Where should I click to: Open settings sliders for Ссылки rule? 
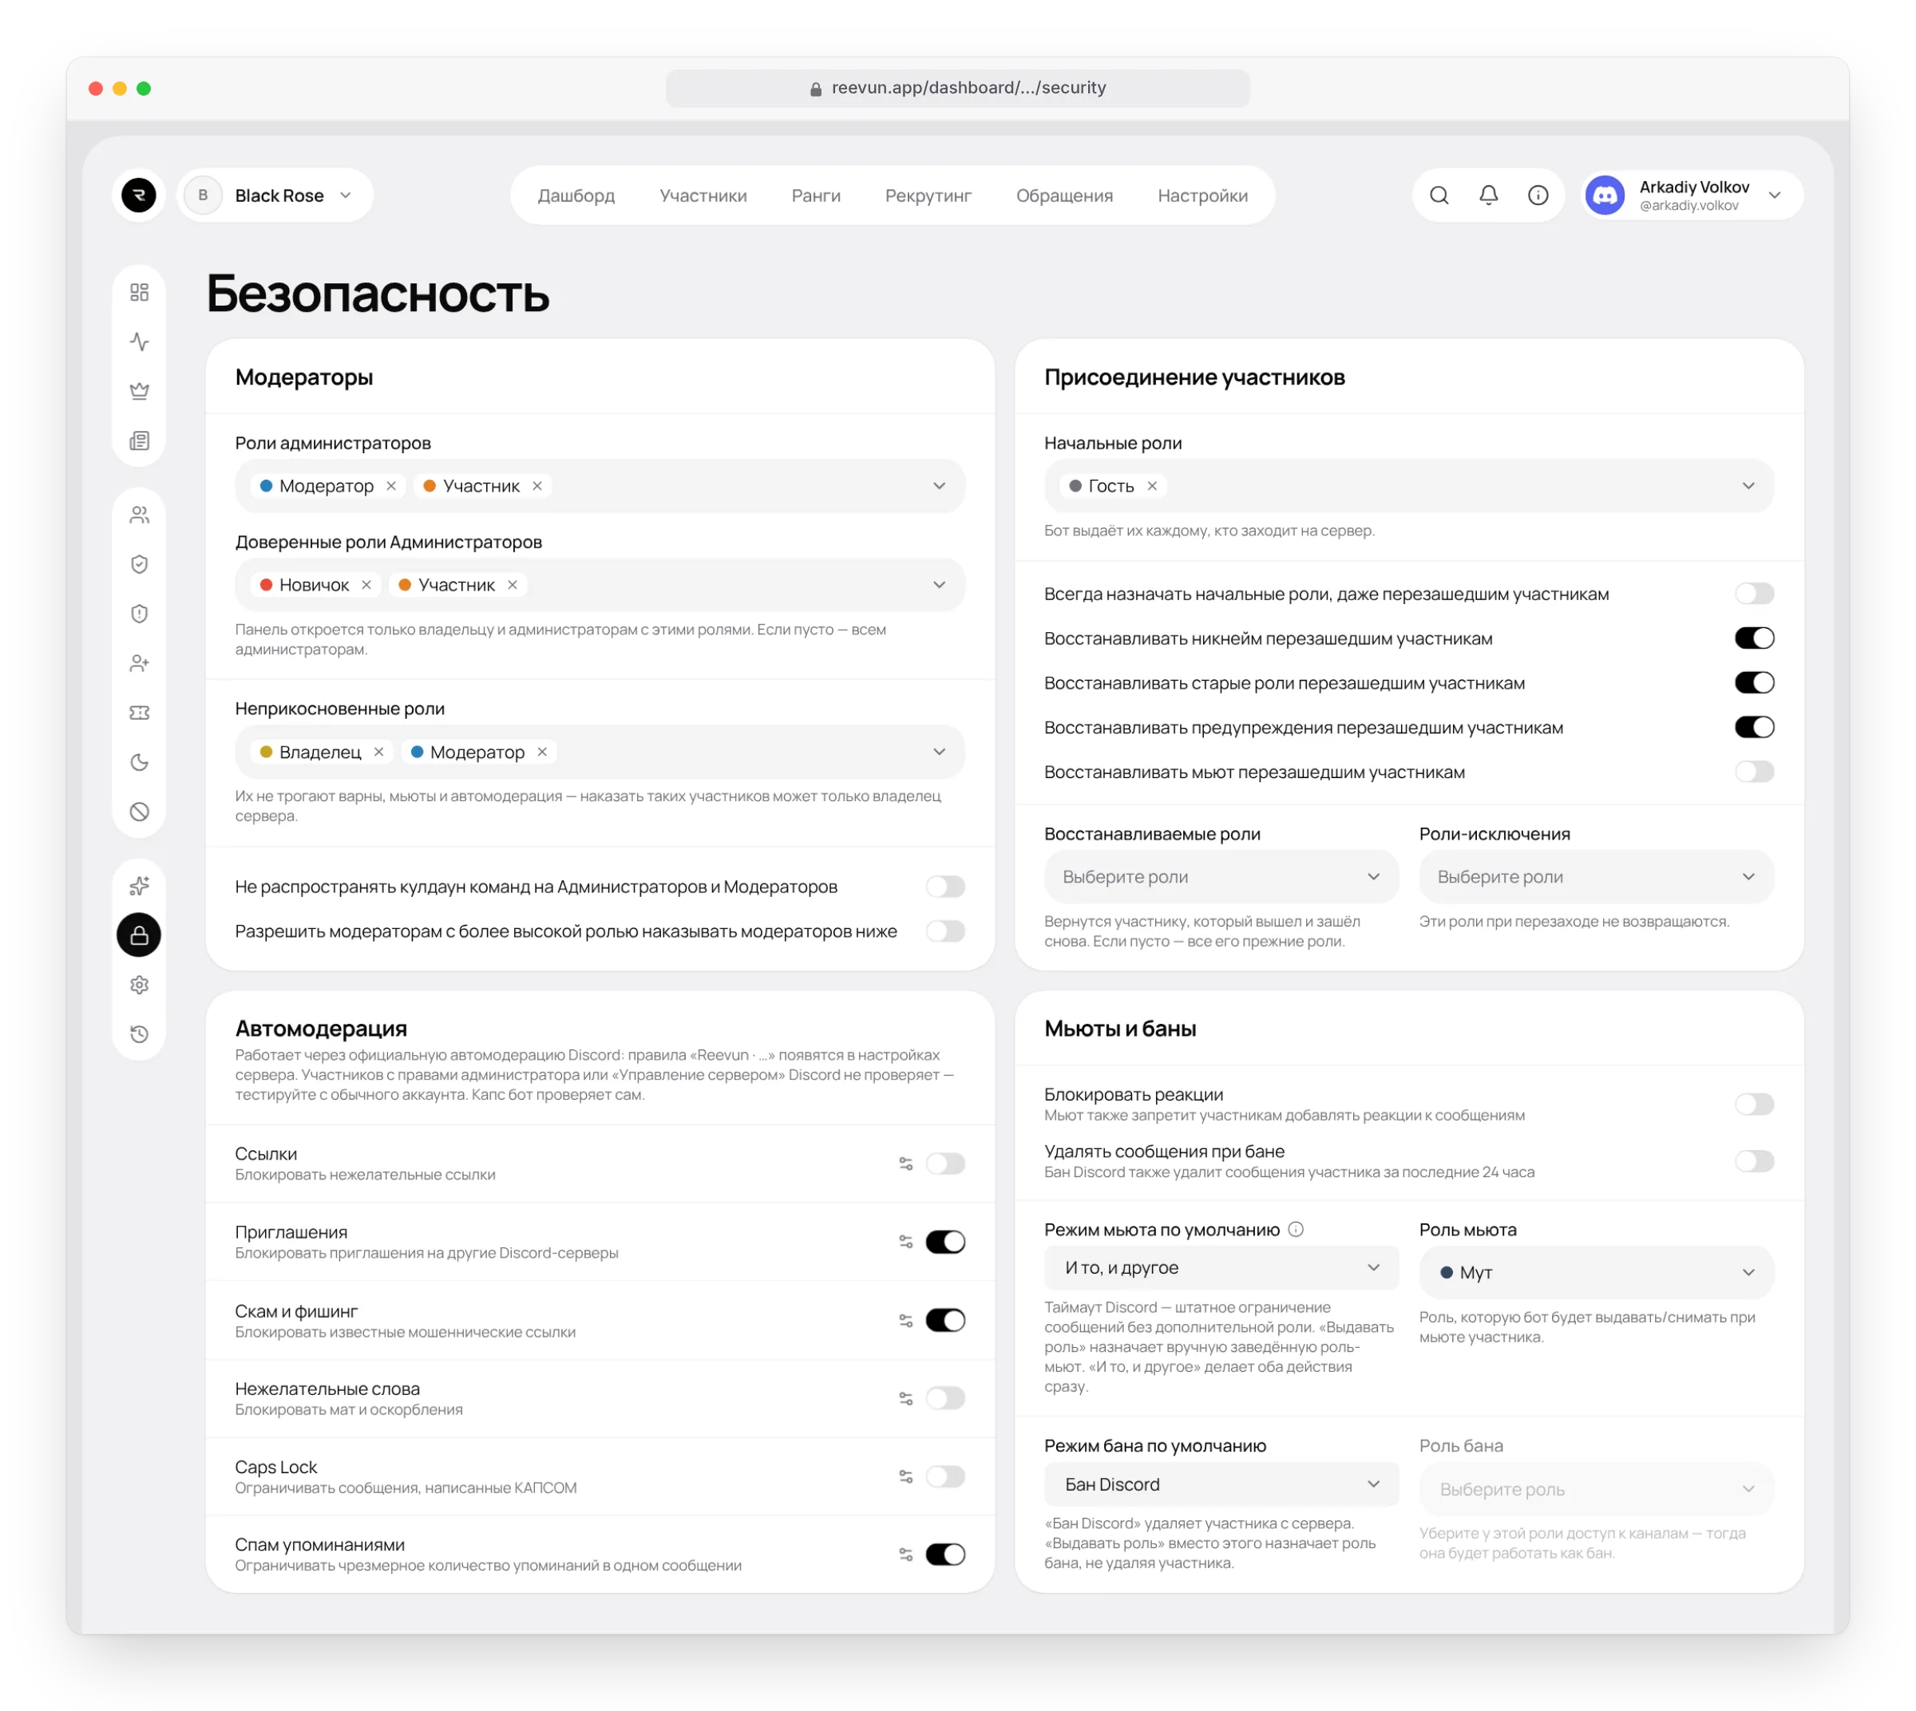coord(905,1163)
